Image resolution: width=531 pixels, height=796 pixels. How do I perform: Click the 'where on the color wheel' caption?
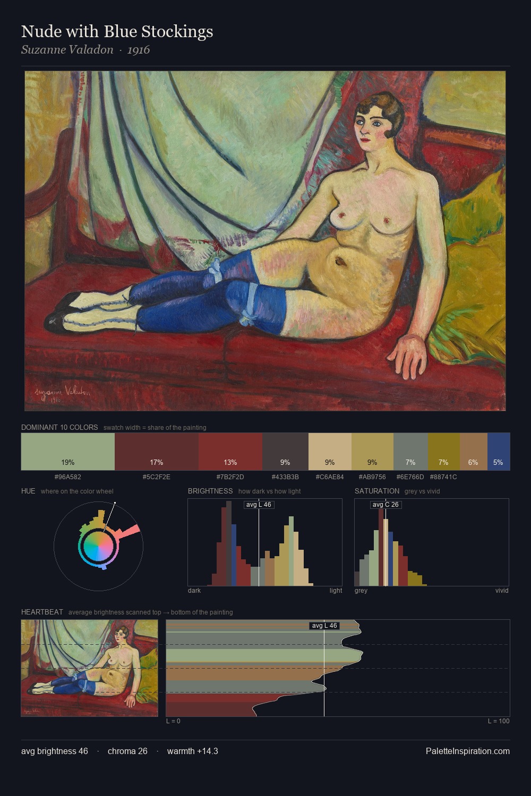coord(77,491)
